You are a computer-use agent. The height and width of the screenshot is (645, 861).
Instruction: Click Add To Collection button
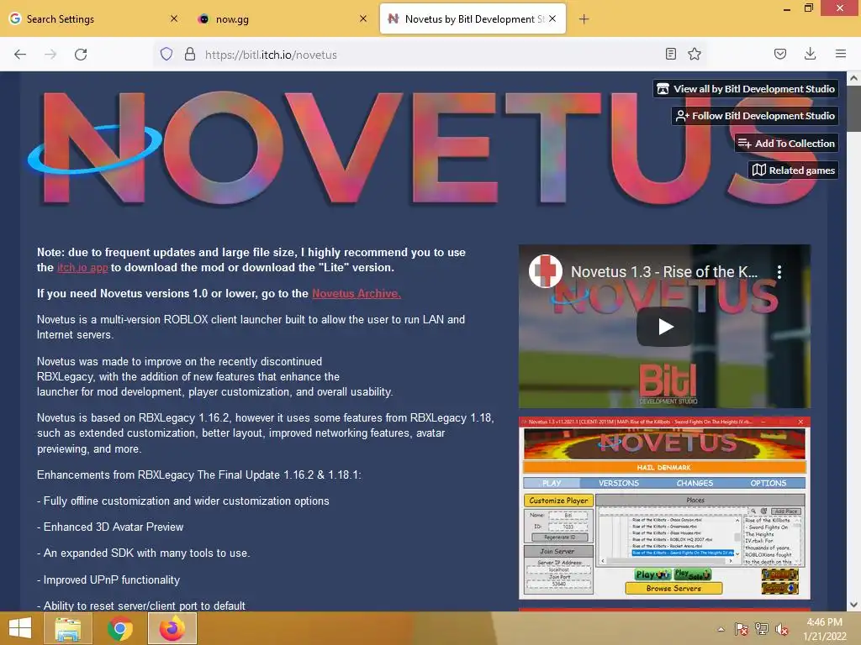(x=786, y=143)
